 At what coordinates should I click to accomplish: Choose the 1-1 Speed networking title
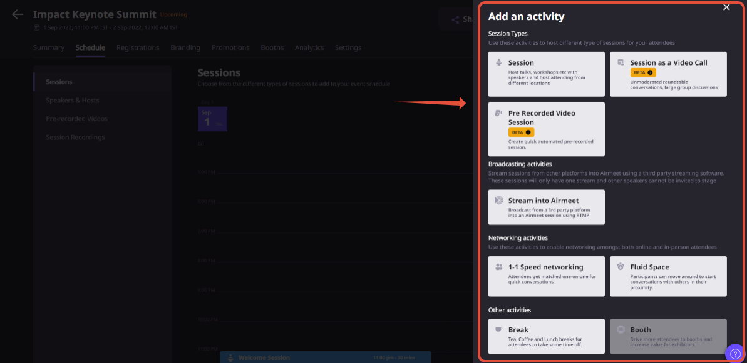coord(545,267)
